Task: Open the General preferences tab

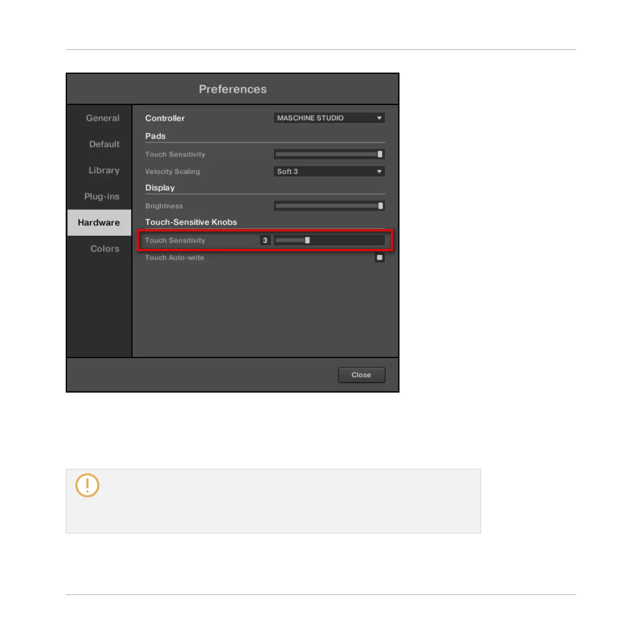Action: pyautogui.click(x=103, y=118)
